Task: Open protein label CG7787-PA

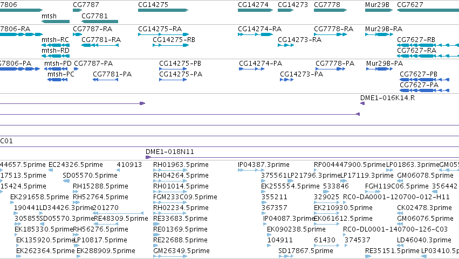Action: coord(93,64)
